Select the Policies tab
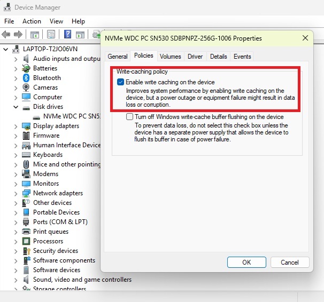The image size is (324, 302). click(x=144, y=55)
